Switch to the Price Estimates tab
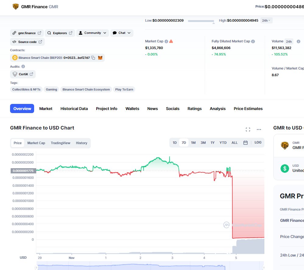This screenshot has height=270, width=304. click(x=248, y=108)
